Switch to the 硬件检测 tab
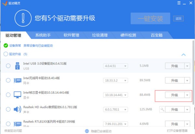This screenshot has width=195, height=134. coord(128,35)
